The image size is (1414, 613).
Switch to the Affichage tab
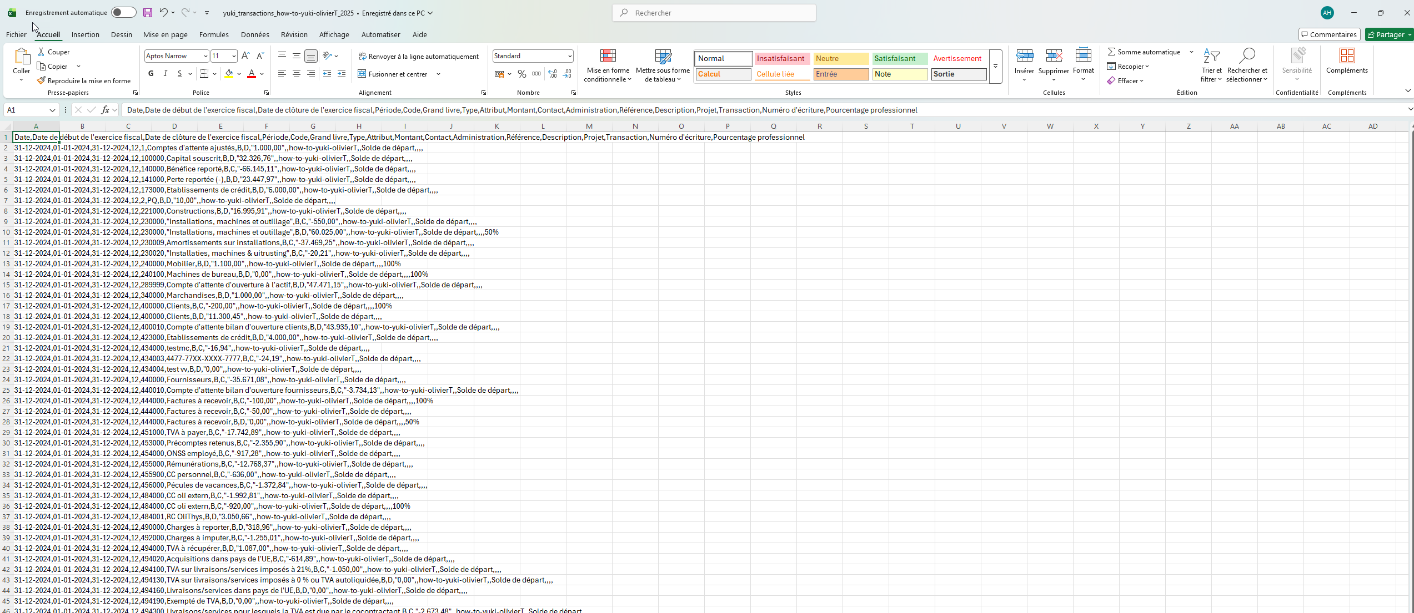(334, 34)
